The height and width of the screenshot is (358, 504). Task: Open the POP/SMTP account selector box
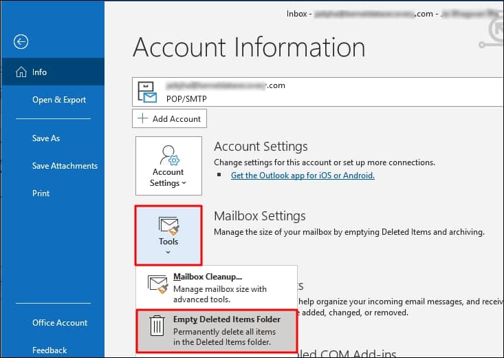click(x=318, y=92)
